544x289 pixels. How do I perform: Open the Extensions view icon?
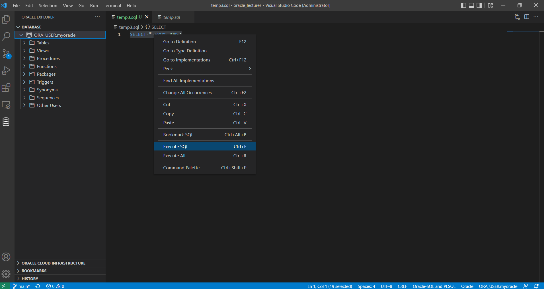pyautogui.click(x=6, y=88)
